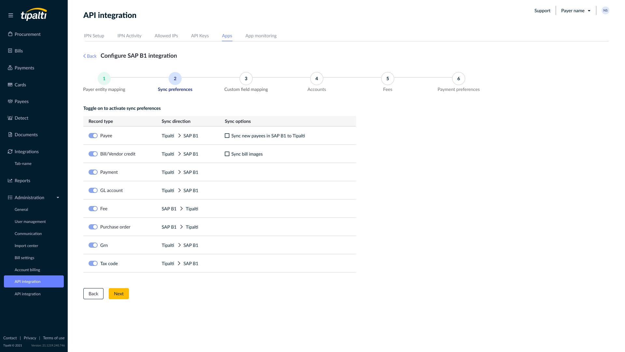Viewport: 625px width, 352px height.
Task: Switch to the API Keys tab
Action: coord(200,36)
